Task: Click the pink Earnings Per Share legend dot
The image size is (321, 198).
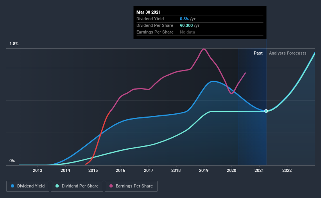Action: click(x=111, y=186)
